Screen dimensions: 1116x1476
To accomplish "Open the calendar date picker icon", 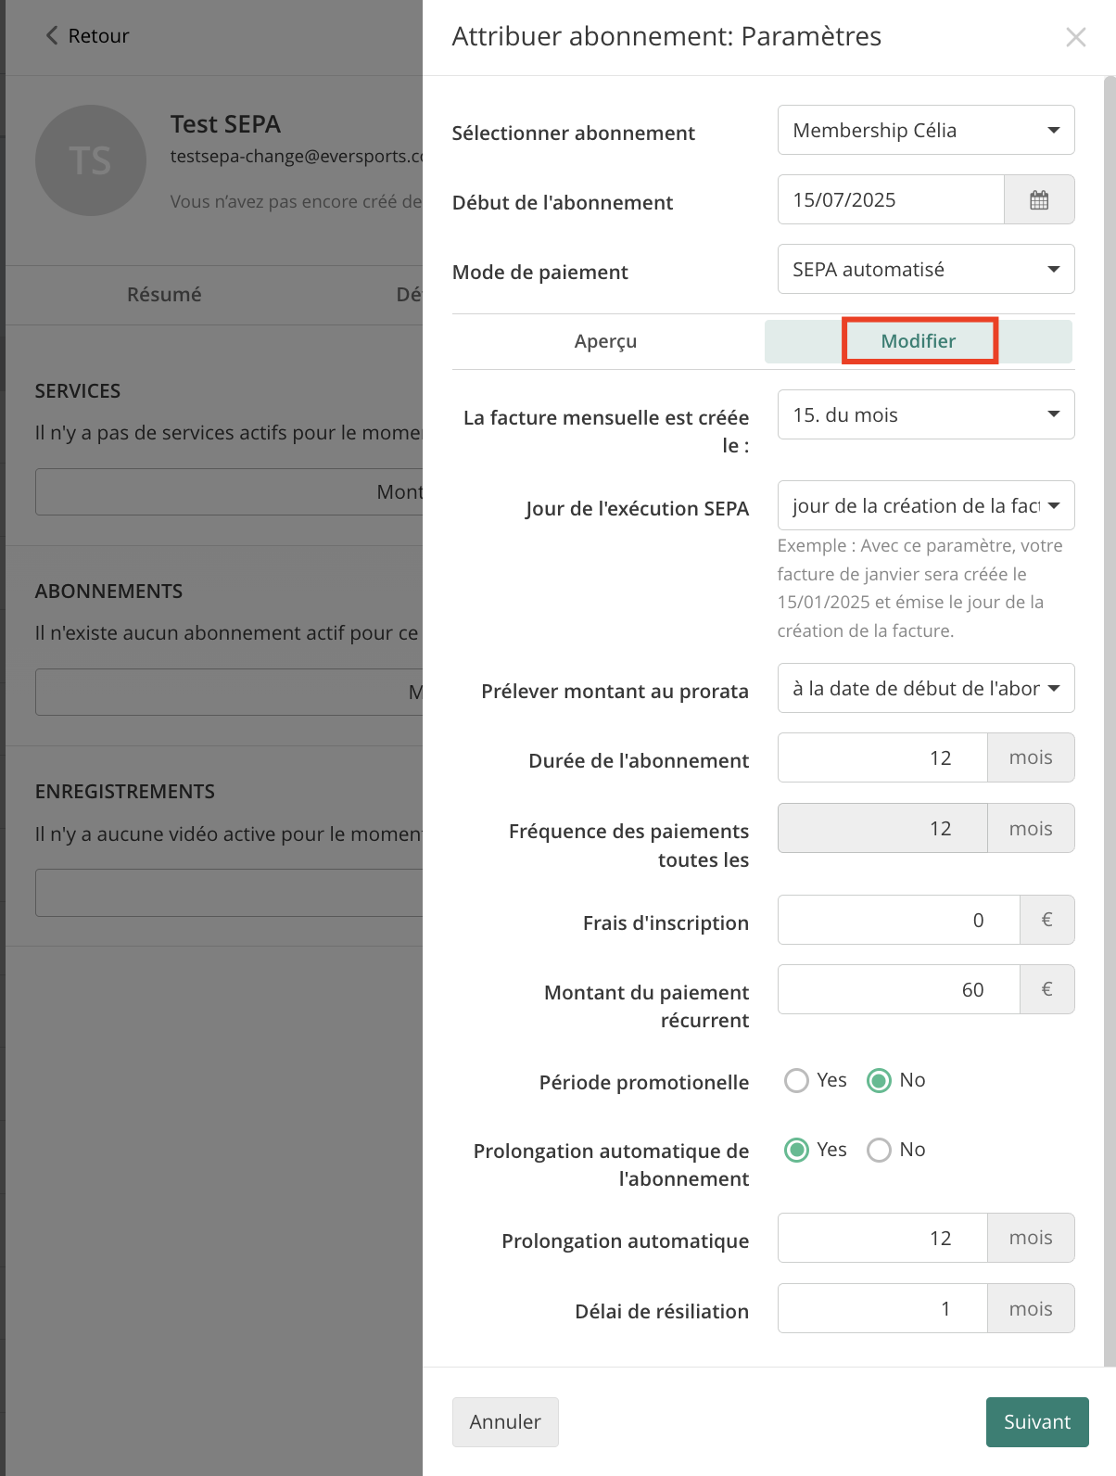I will (1039, 199).
